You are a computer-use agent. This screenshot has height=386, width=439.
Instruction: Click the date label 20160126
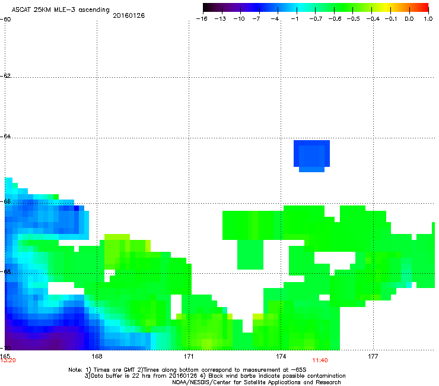coord(129,15)
